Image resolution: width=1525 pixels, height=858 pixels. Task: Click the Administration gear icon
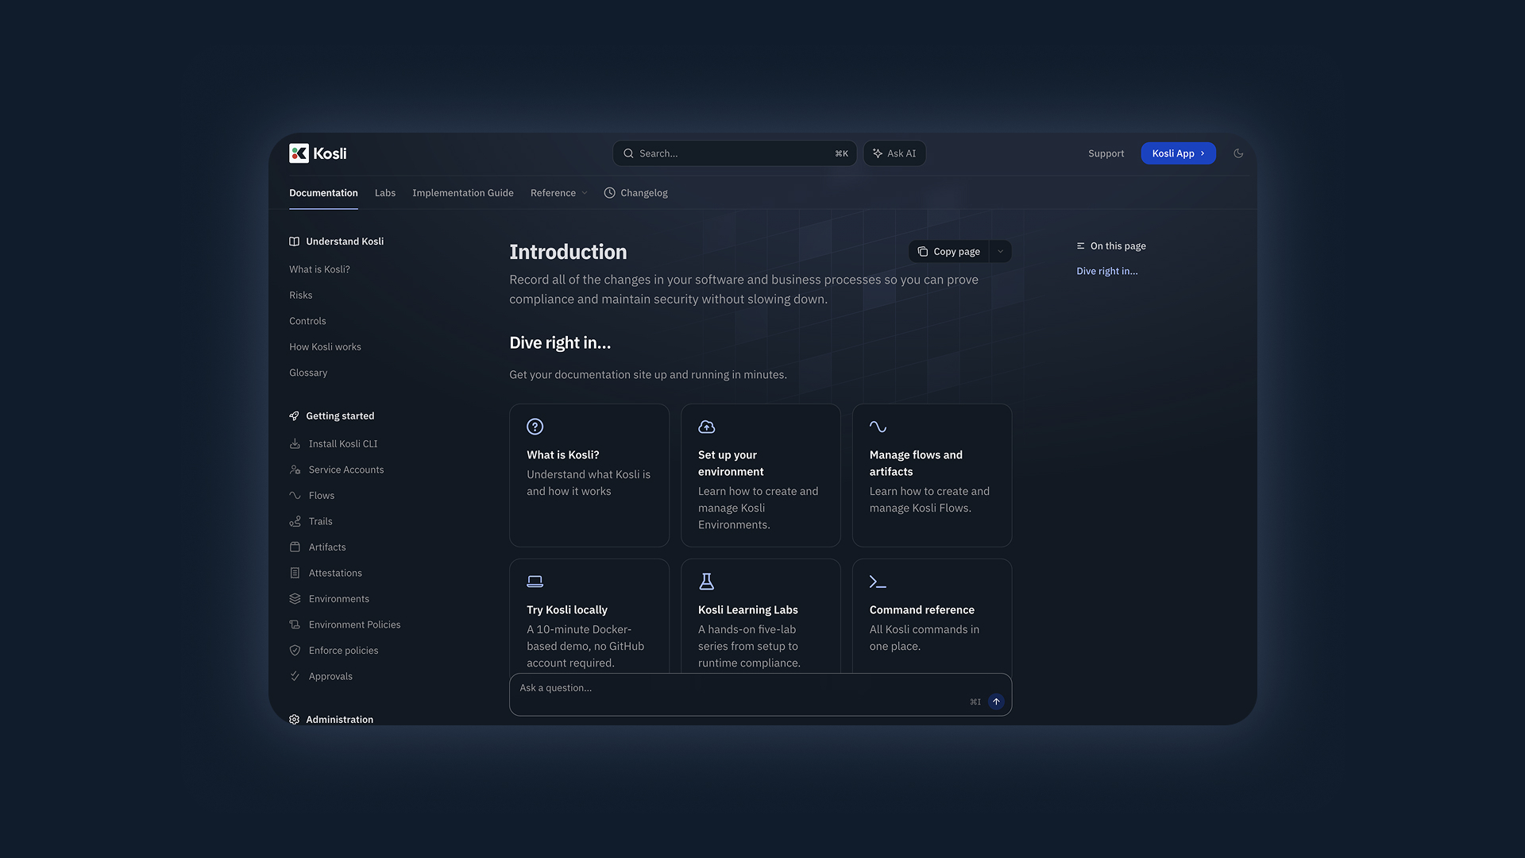[x=295, y=719]
